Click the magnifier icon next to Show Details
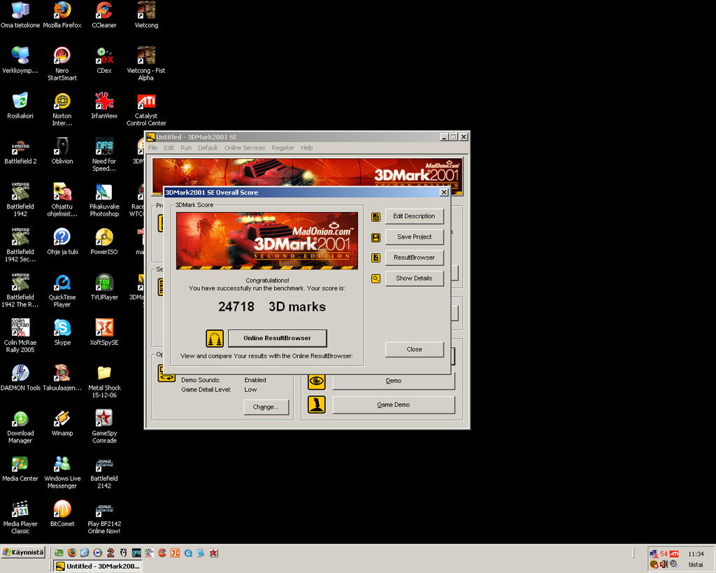716x573 pixels. tap(375, 278)
